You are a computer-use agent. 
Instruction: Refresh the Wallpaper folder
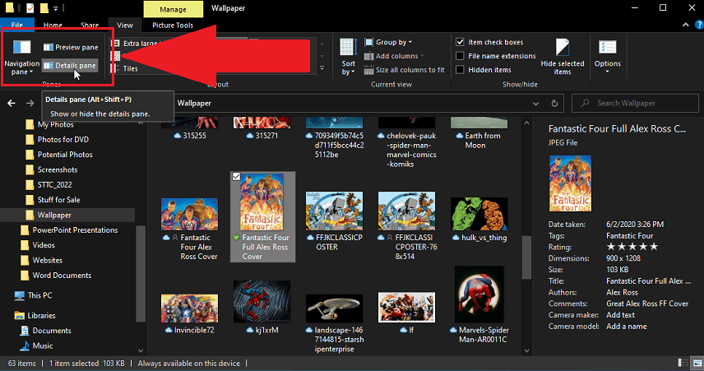(x=554, y=104)
